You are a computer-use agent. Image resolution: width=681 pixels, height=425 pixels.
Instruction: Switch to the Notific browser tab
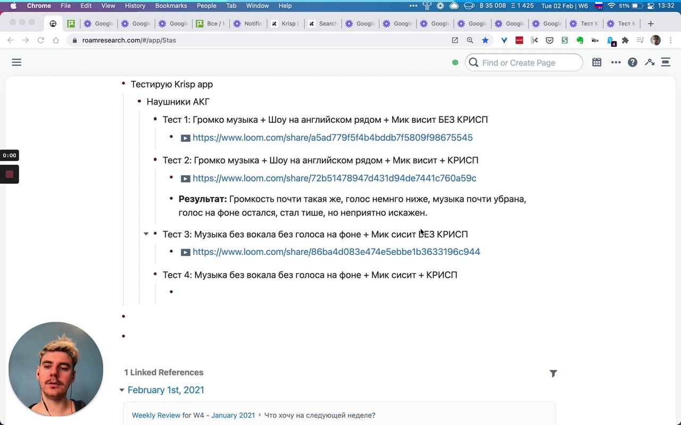tap(247, 23)
